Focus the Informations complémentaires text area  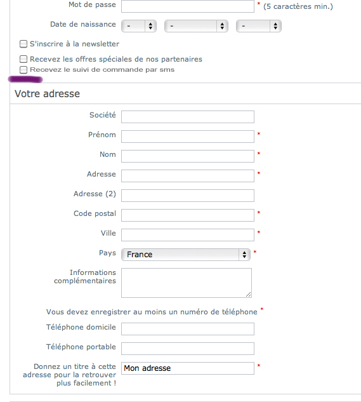(x=187, y=283)
